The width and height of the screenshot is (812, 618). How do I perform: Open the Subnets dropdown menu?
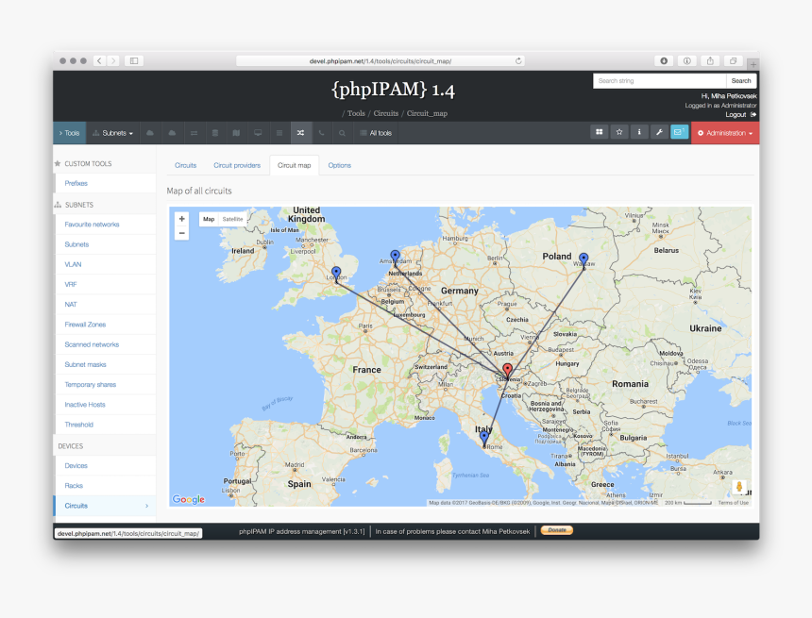click(112, 133)
